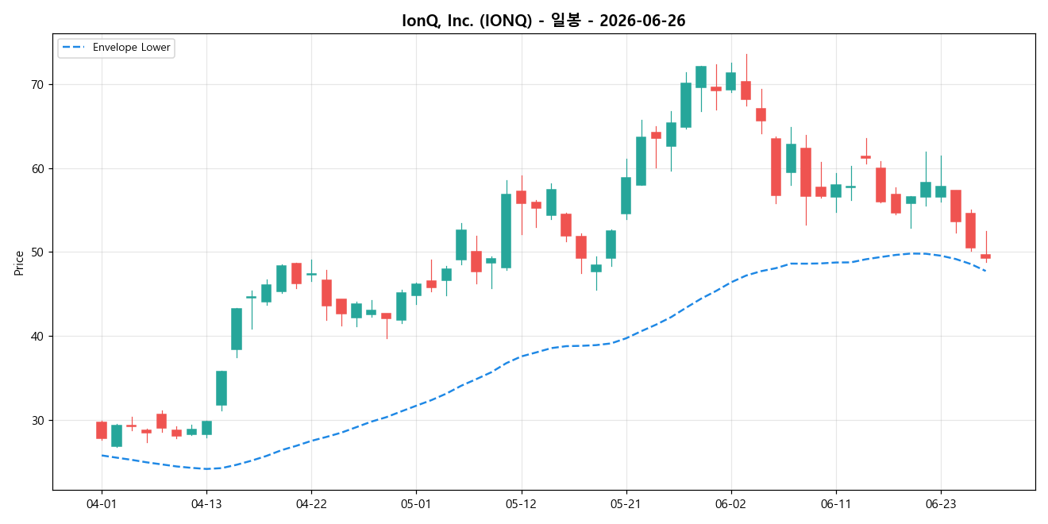Click the y-axis tick label 70
1048x524 pixels.
point(38,85)
